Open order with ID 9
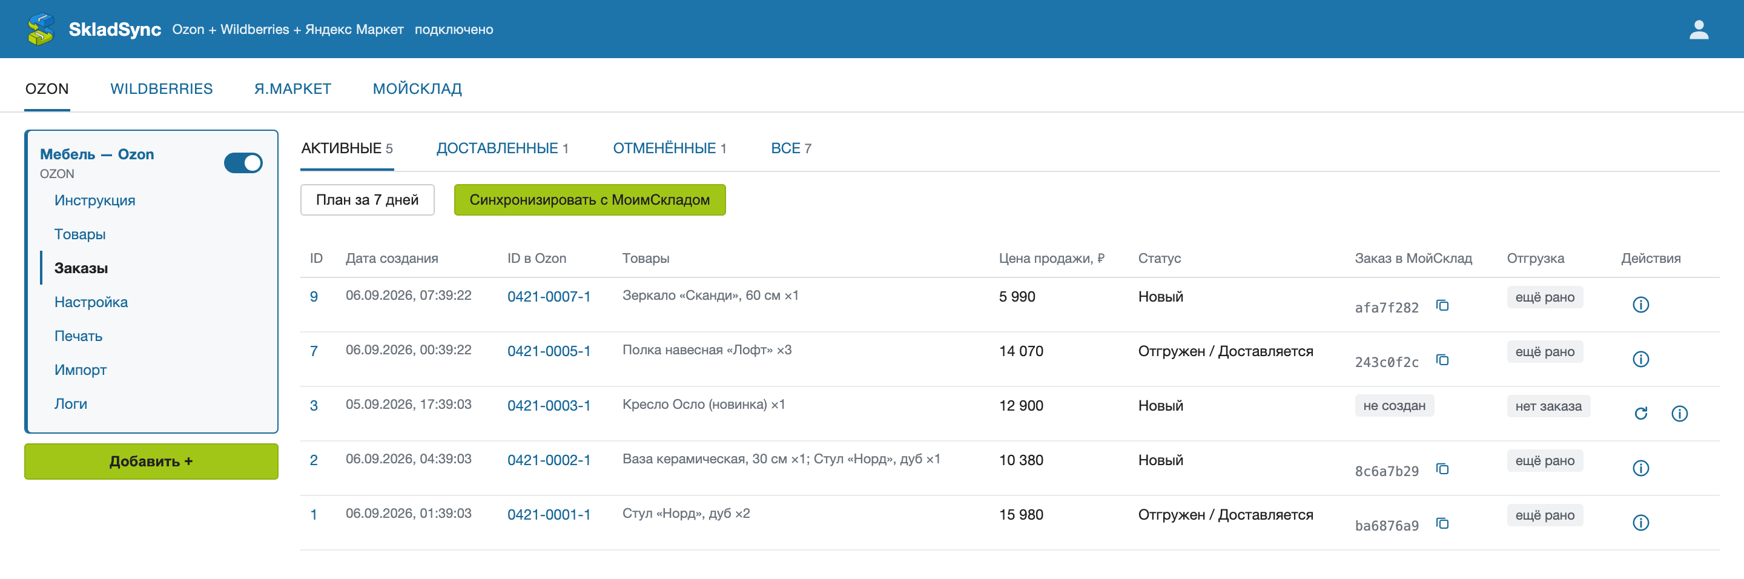 pyautogui.click(x=314, y=297)
